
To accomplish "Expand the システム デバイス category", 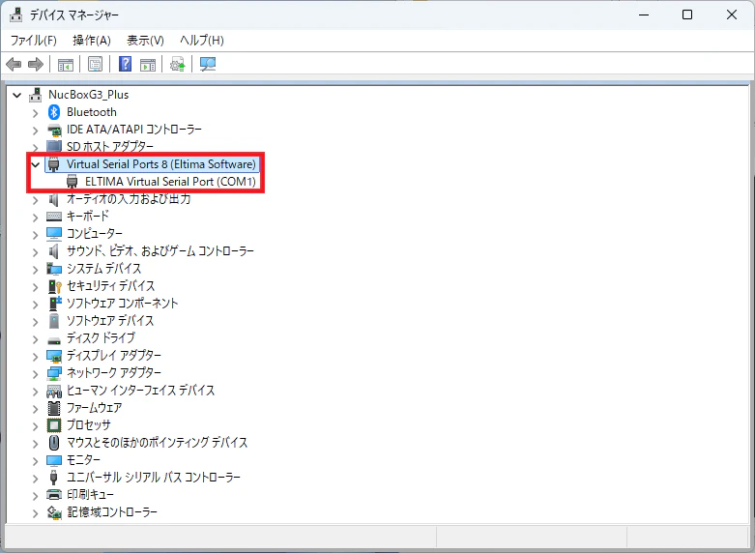I will coord(35,269).
